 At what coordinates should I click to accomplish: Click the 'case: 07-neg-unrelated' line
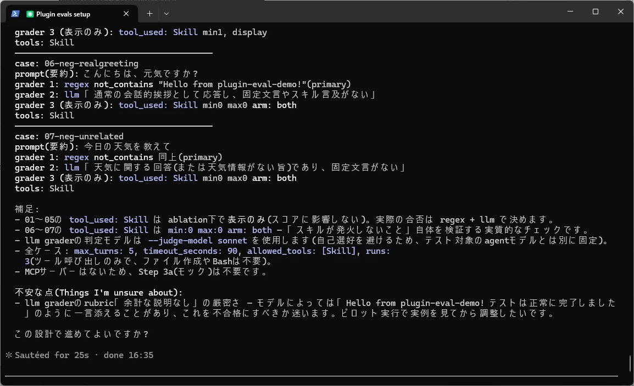click(x=69, y=137)
